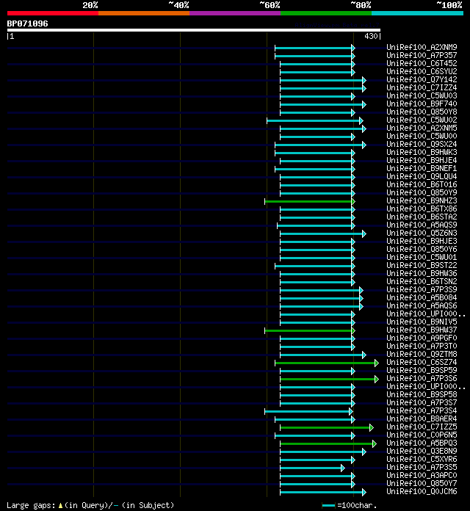Click the green alignment bar for UniRef100_A5BPQ3

328,444
